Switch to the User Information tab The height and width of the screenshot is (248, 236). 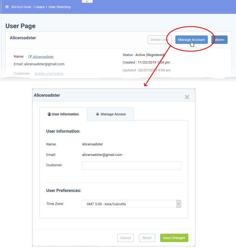coord(63,114)
